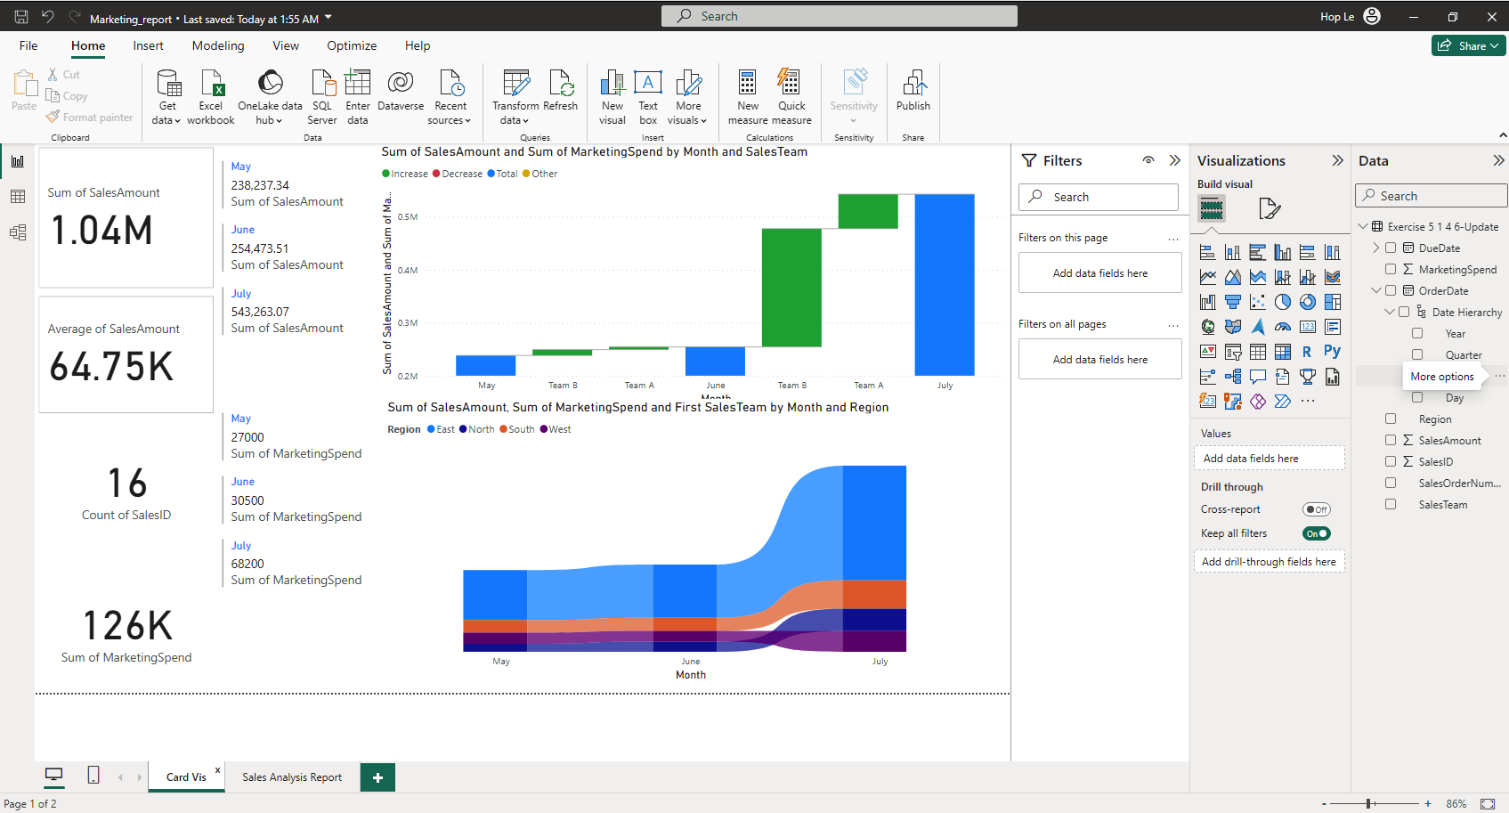Enable Cross-report drill through
Viewport: 1509px width, 813px height.
point(1317,508)
